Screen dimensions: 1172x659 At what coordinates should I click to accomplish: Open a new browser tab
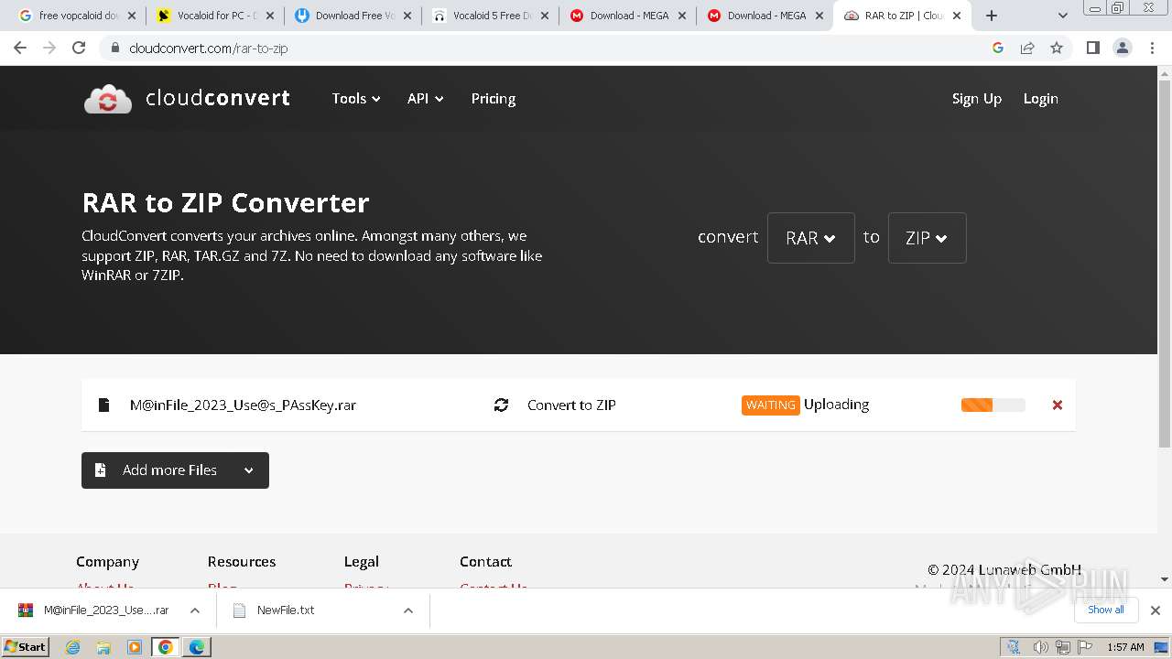992,16
